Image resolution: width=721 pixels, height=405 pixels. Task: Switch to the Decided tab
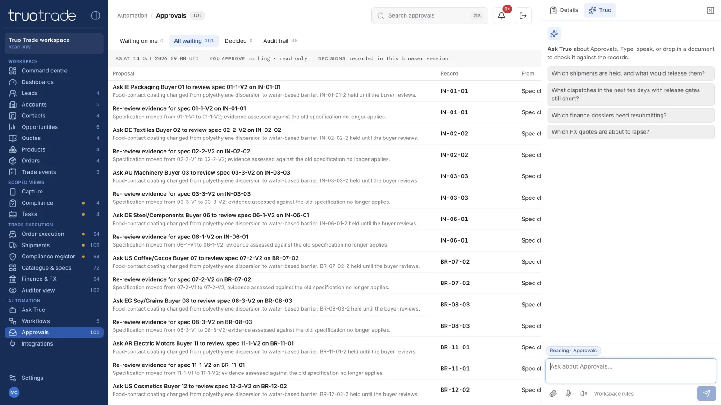click(x=238, y=41)
